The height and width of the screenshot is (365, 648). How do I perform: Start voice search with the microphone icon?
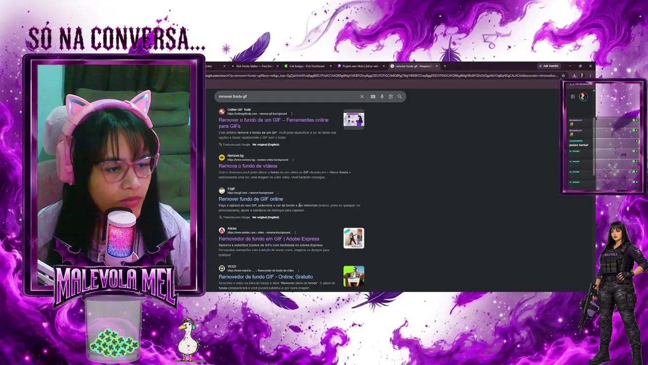coord(382,96)
